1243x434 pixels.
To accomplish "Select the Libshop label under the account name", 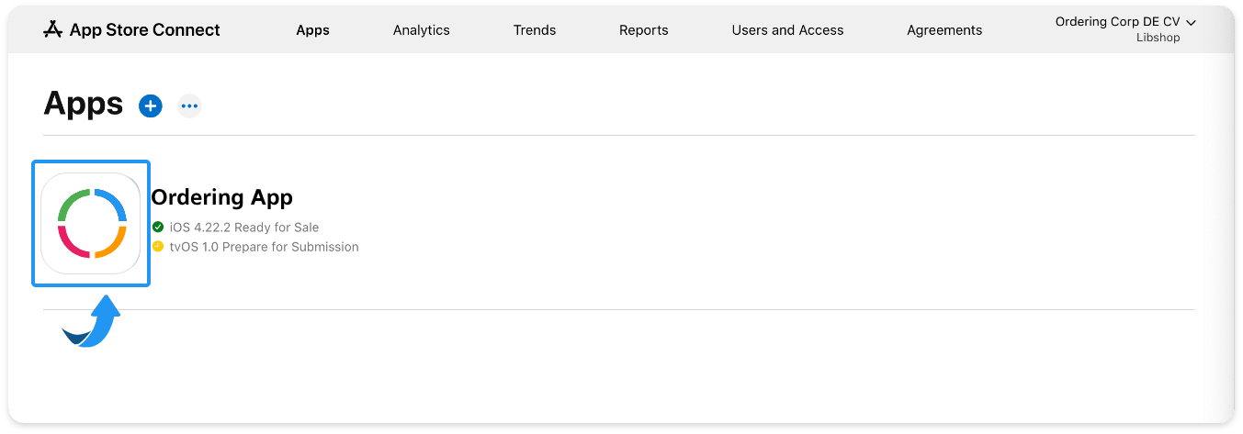I will click(x=1158, y=38).
